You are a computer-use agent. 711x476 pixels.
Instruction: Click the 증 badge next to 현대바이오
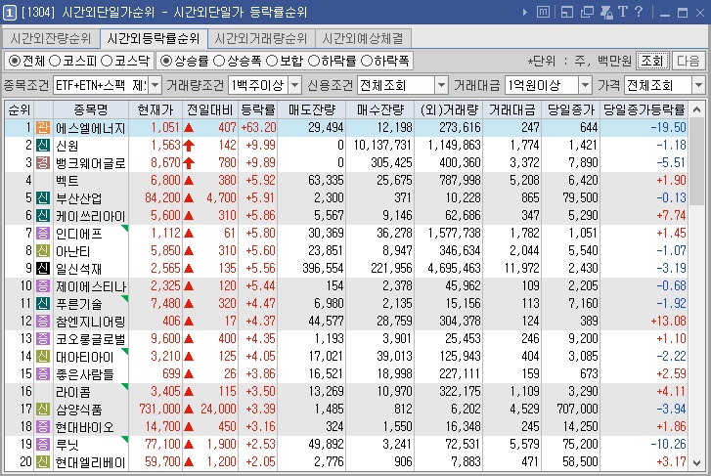(x=43, y=427)
